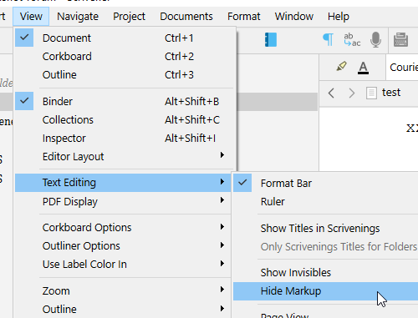Open the Help menu
Image resolution: width=418 pixels, height=318 pixels.
click(x=339, y=17)
